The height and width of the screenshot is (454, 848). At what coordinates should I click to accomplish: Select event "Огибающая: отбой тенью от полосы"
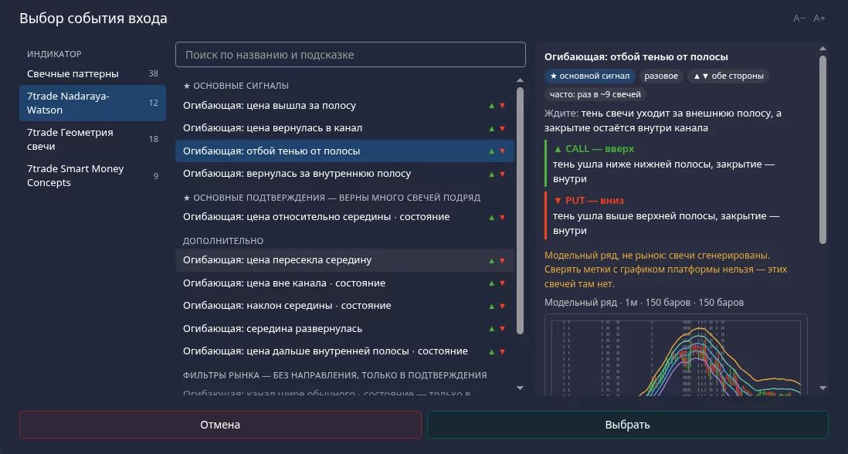pyautogui.click(x=344, y=151)
